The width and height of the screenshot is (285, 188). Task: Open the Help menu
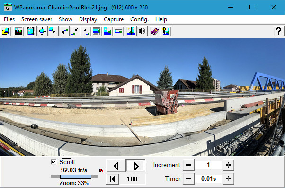[x=161, y=19]
